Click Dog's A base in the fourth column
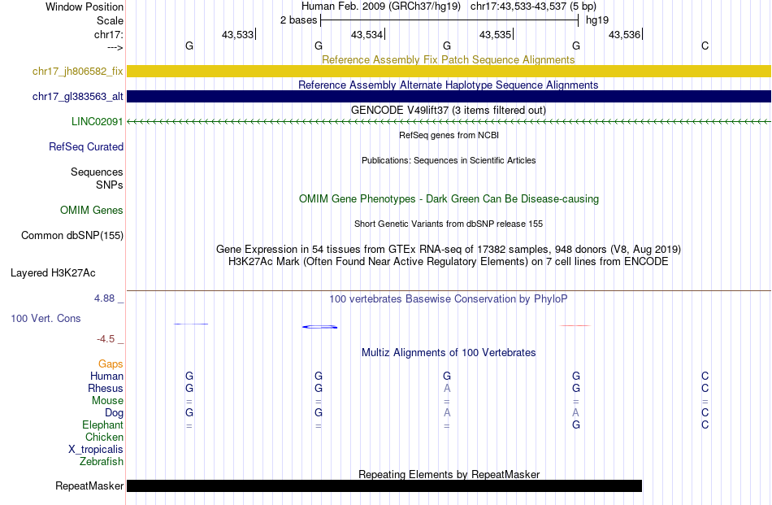 (x=575, y=413)
